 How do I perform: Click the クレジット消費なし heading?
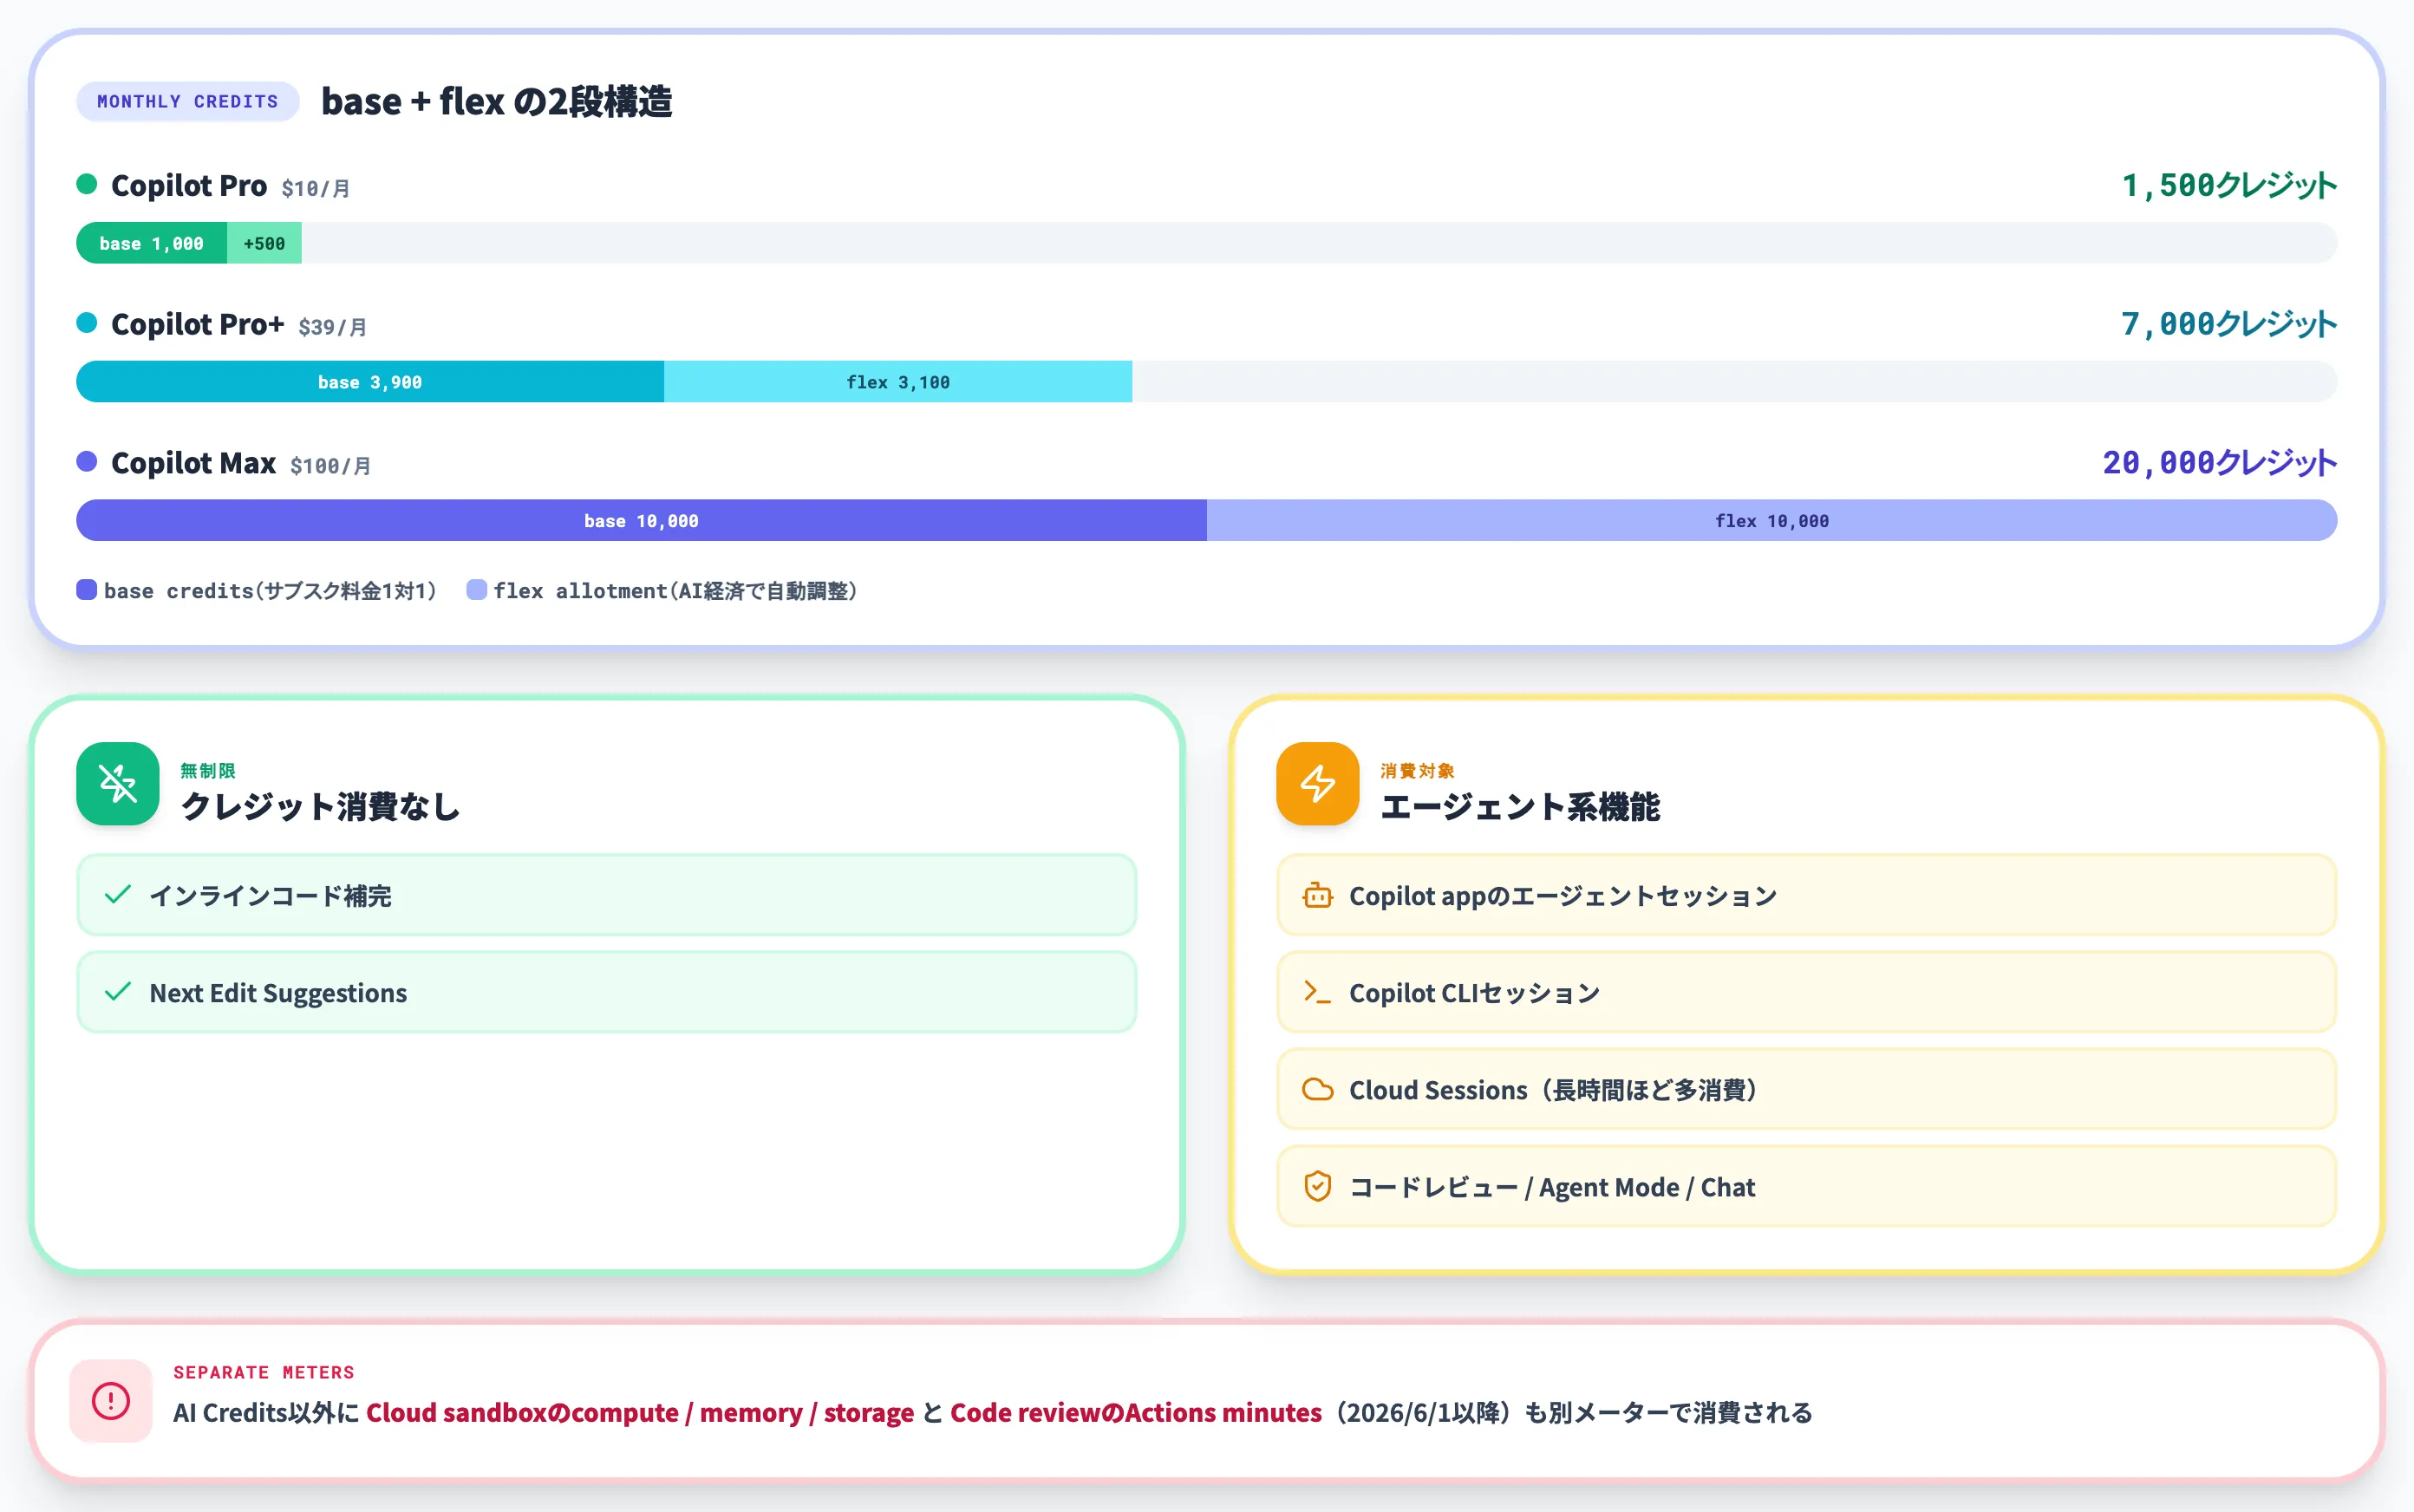320,806
